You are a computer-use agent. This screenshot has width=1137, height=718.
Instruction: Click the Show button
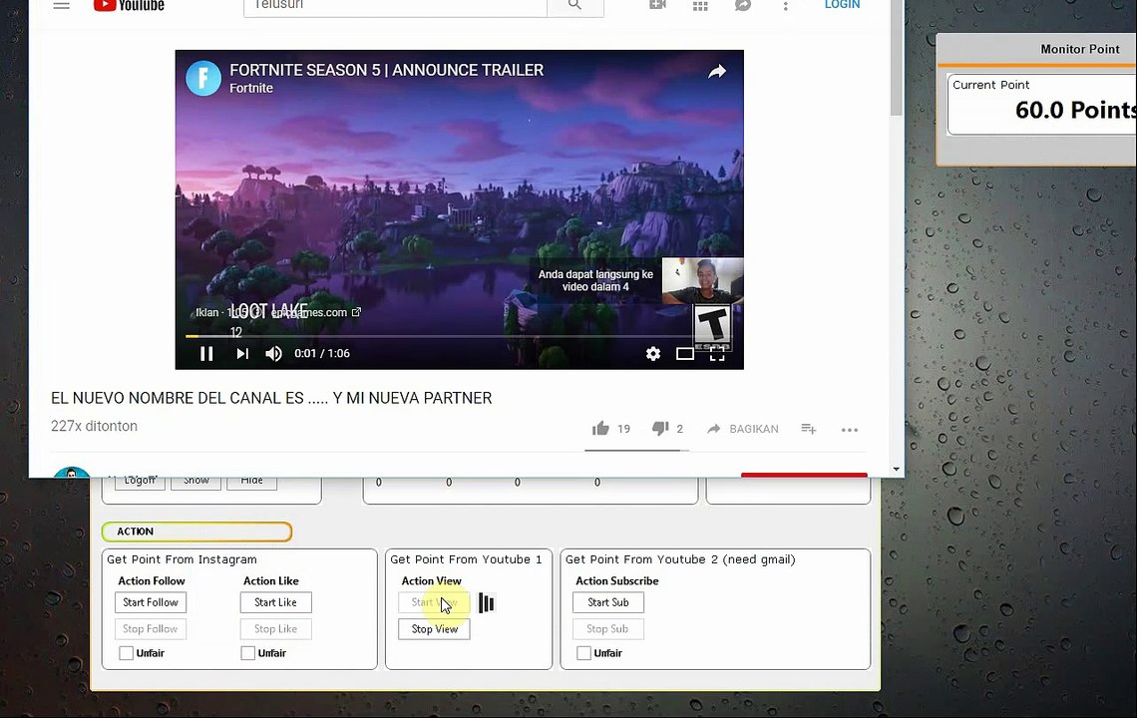pos(195,483)
